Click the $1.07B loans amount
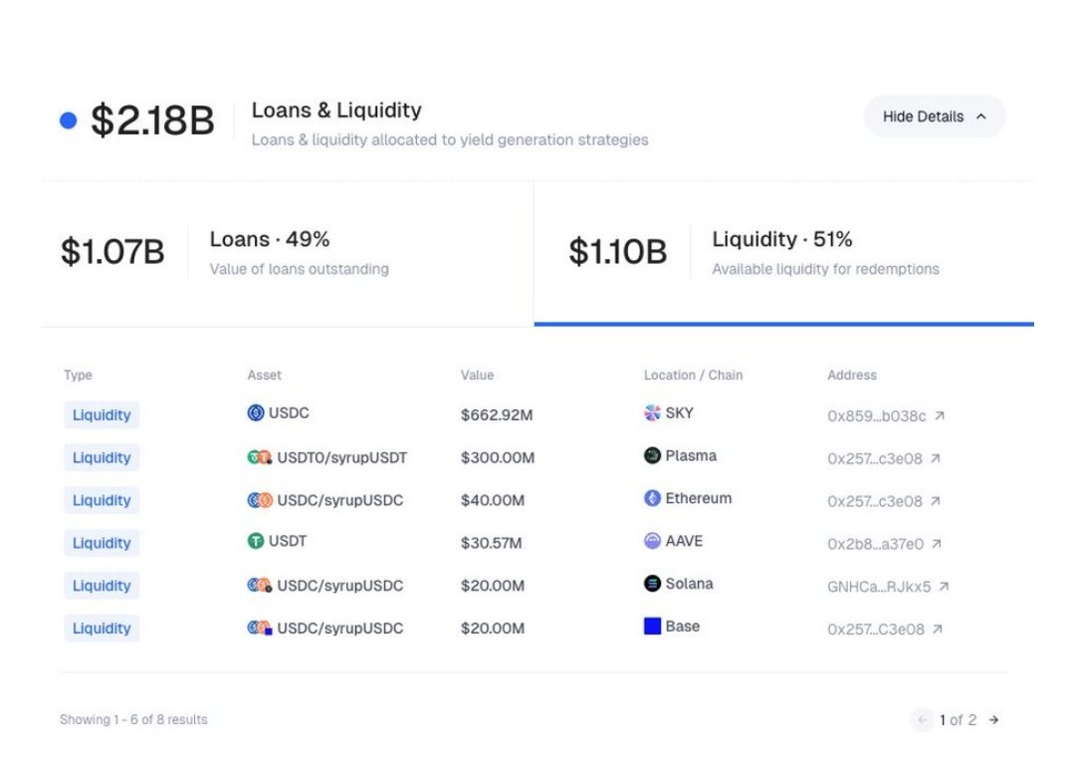 tap(112, 251)
